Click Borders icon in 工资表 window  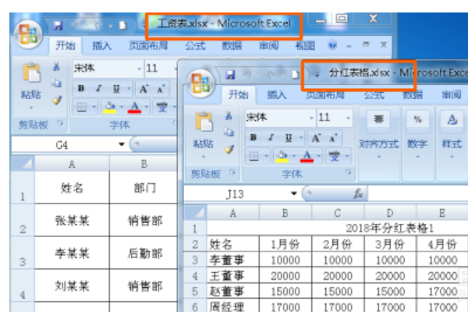click(x=82, y=107)
